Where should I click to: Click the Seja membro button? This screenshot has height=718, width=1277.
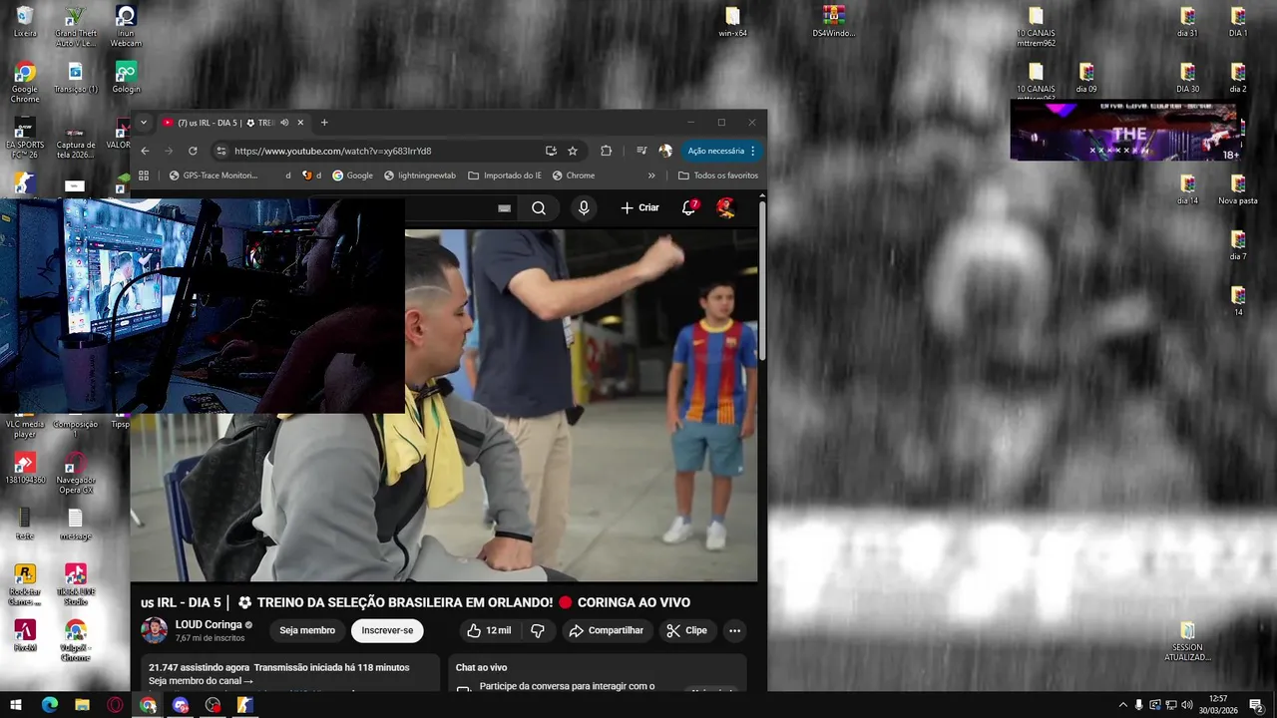[x=307, y=630]
